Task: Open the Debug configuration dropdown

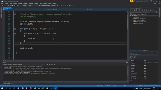Action: [26, 5]
